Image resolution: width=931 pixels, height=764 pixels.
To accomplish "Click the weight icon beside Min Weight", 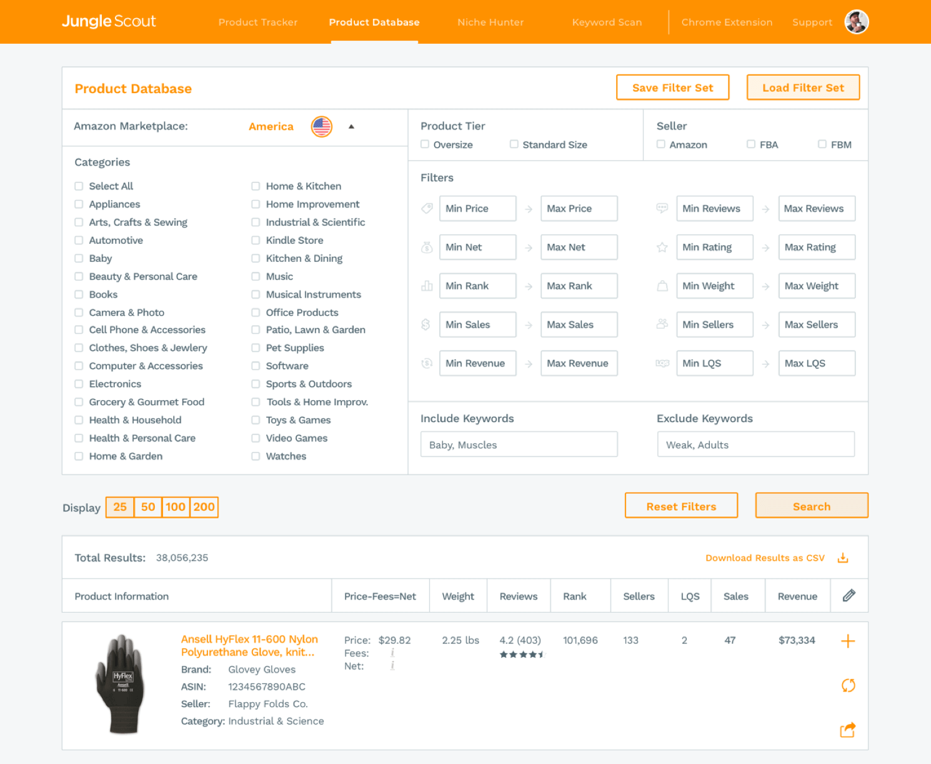I will tap(662, 286).
